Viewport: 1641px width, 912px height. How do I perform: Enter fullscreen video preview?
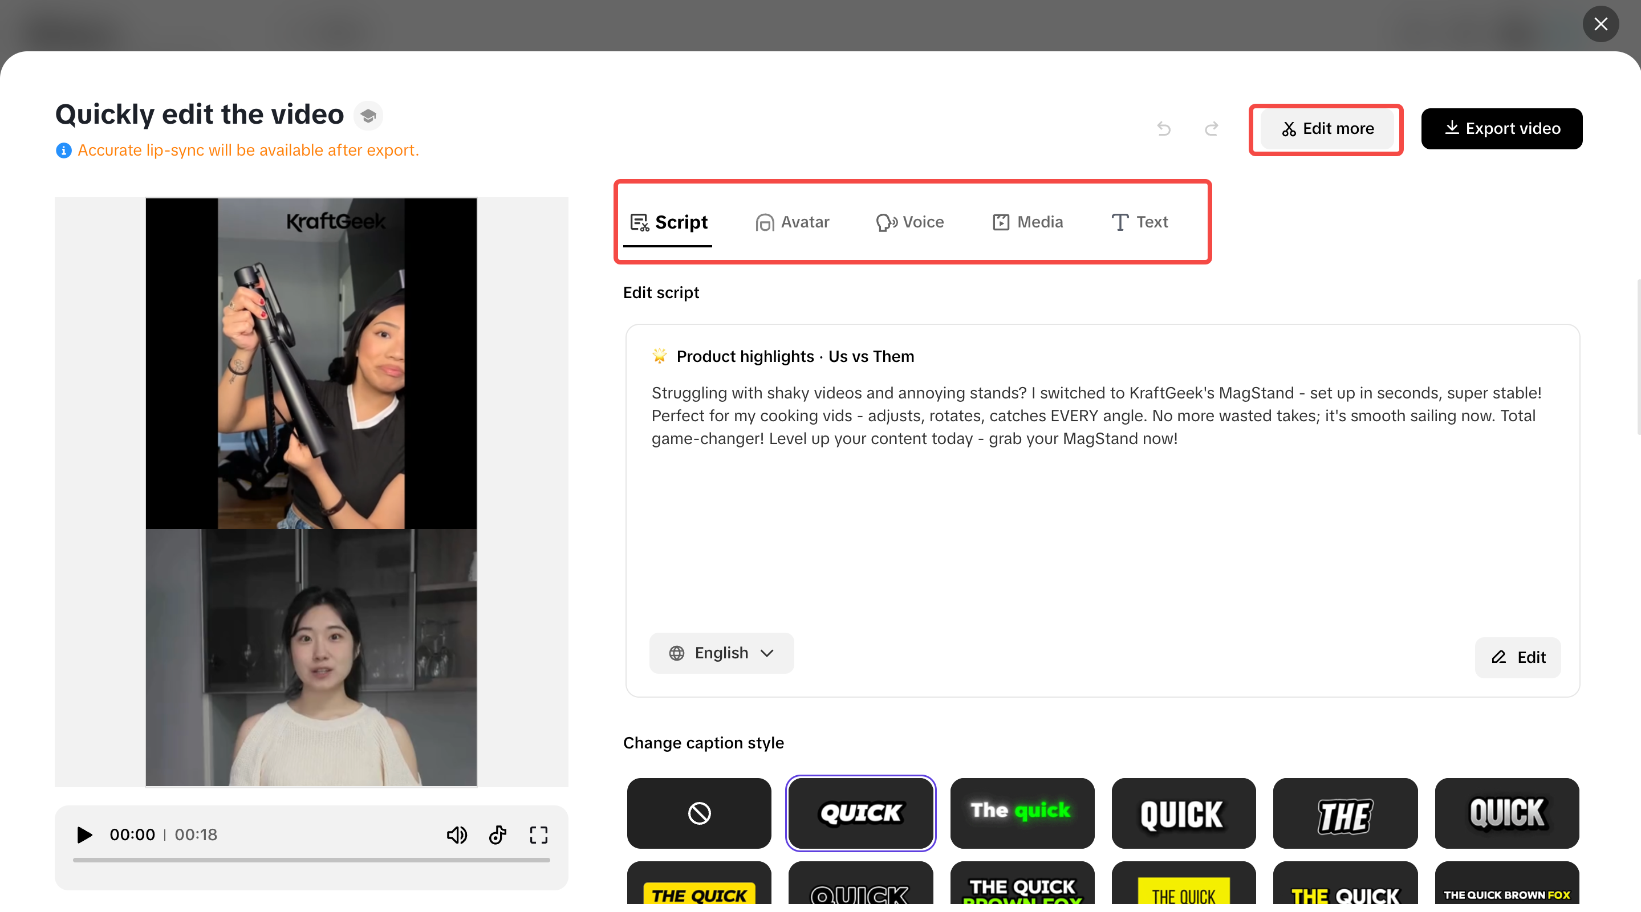[538, 835]
